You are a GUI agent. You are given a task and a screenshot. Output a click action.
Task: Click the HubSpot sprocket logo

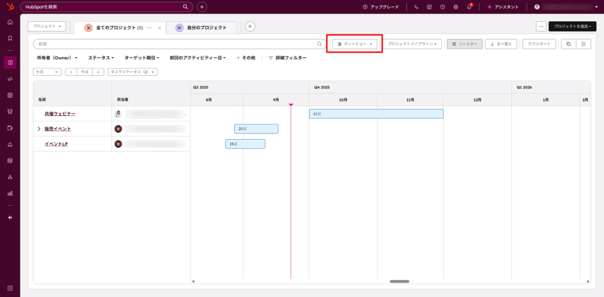[10, 6]
